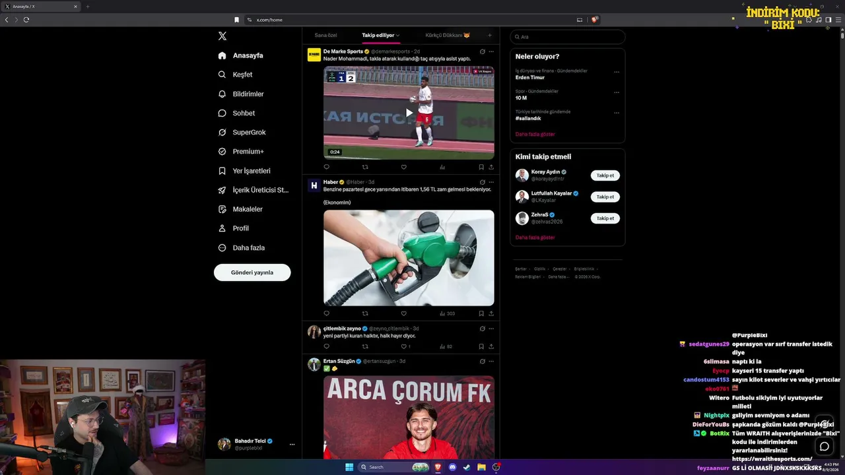Ask Grok about Ertan Süzgün's post

(483, 362)
